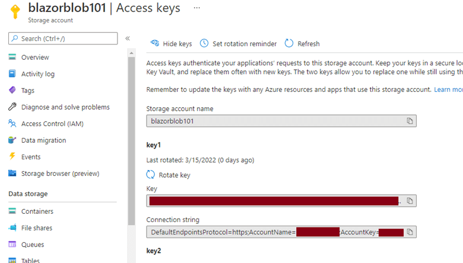Click the Rotate key button label
The height and width of the screenshot is (263, 463).
175,175
